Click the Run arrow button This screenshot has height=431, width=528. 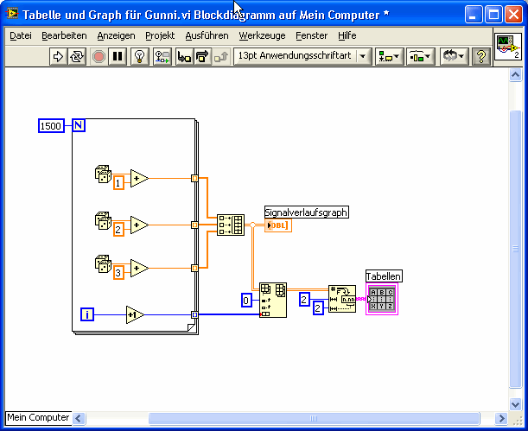[58, 56]
